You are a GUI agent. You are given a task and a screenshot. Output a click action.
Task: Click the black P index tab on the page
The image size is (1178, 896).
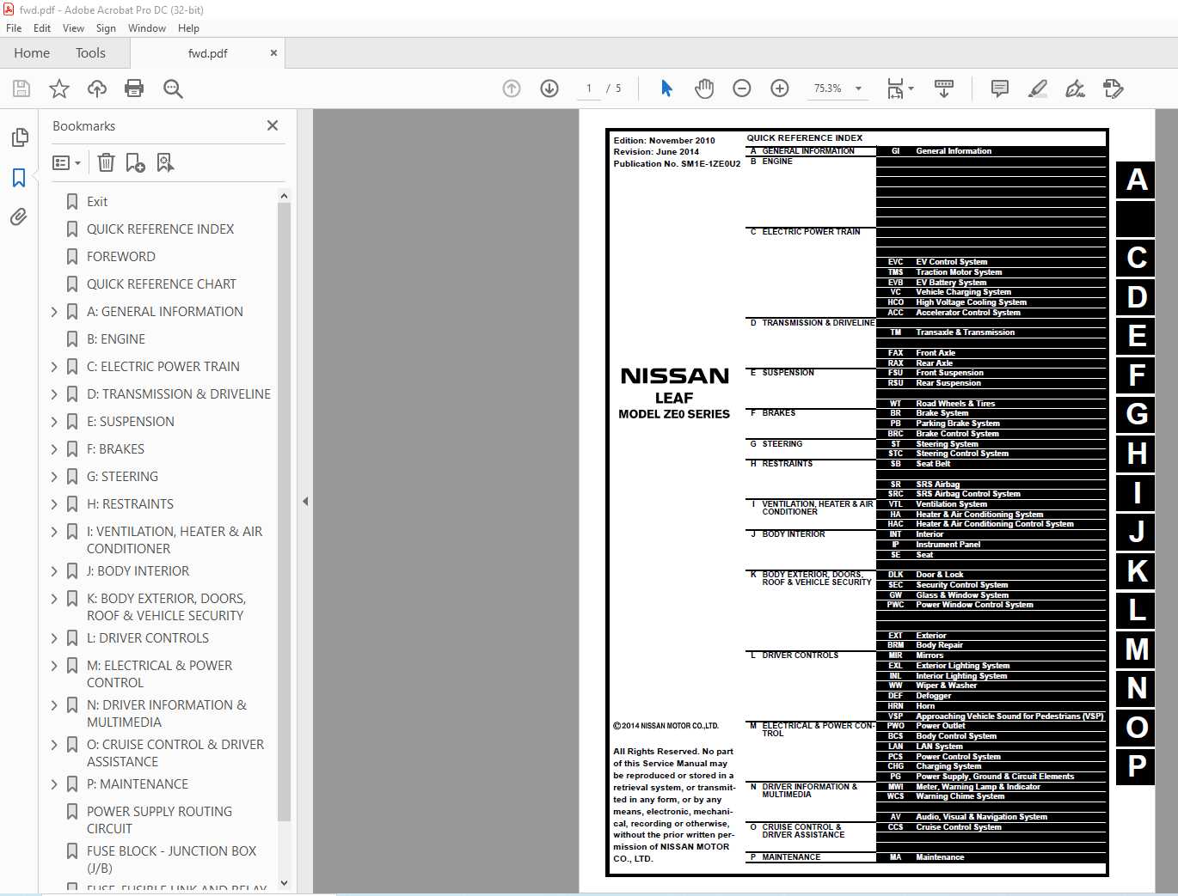point(1137,765)
